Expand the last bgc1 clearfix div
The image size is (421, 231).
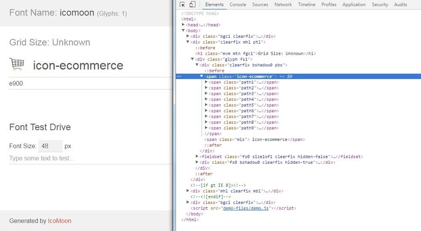[x=188, y=202]
